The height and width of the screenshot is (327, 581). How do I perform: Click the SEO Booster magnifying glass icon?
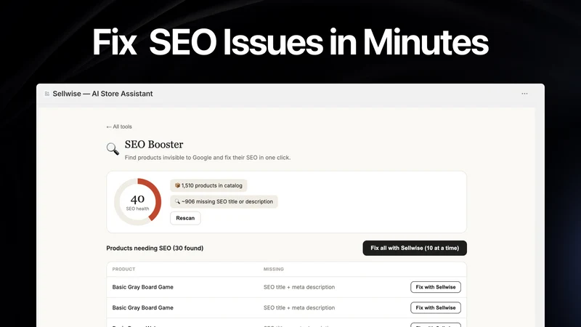click(x=113, y=149)
